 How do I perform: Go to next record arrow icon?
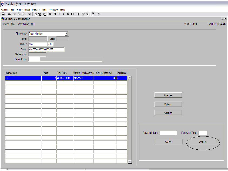pyautogui.click(x=63, y=14)
